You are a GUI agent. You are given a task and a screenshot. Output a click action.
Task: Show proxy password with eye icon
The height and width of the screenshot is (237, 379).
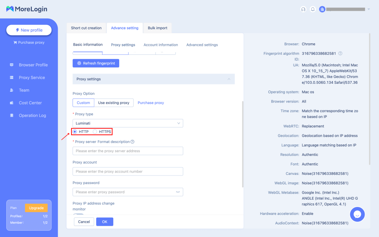[178, 192]
